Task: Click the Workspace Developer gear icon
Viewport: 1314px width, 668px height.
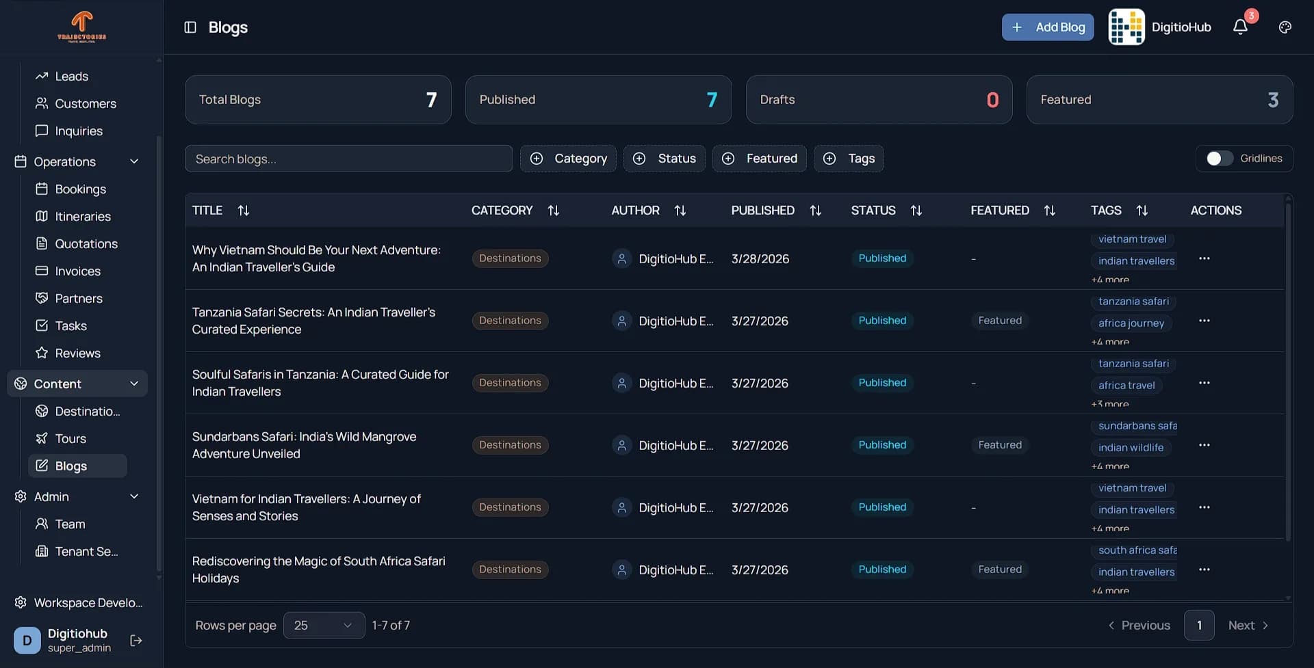Action: pos(21,602)
